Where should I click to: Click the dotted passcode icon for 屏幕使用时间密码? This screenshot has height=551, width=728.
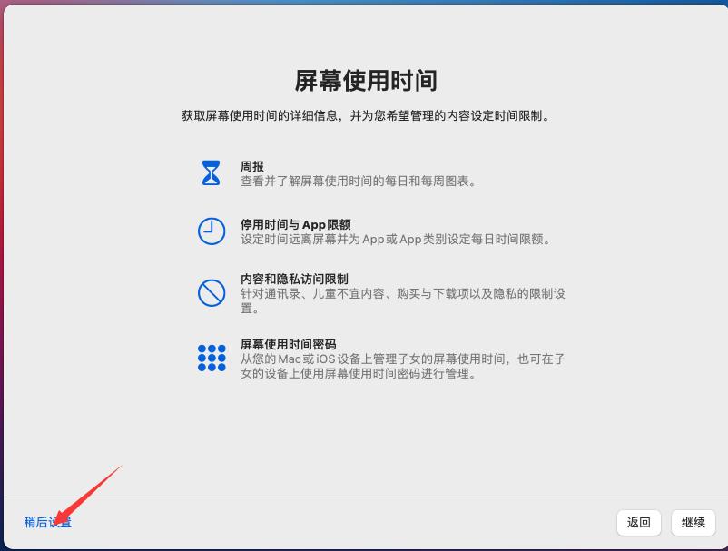point(211,359)
